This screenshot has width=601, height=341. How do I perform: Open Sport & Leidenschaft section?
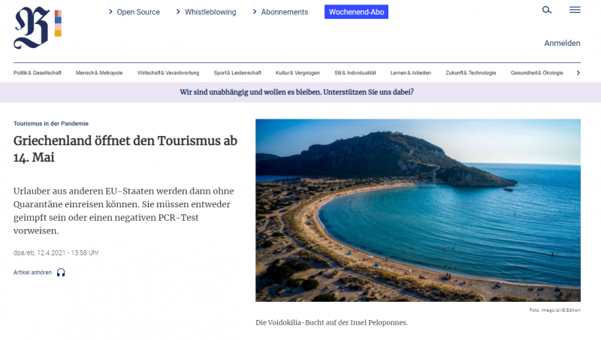coord(237,73)
